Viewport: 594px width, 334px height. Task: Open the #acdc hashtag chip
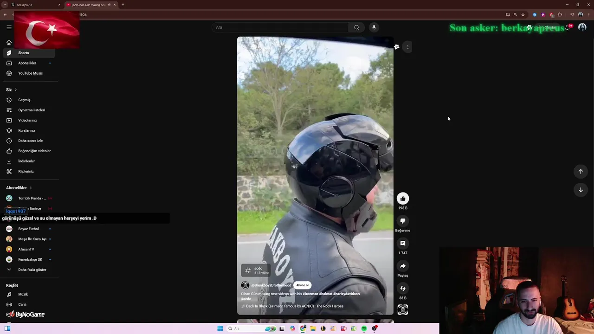click(x=256, y=270)
